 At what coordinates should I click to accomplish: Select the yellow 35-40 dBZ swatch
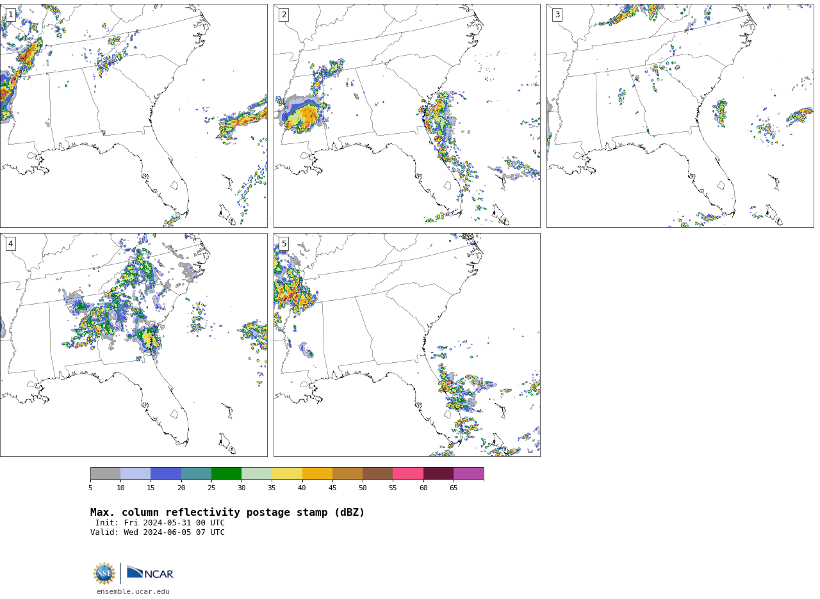point(287,474)
